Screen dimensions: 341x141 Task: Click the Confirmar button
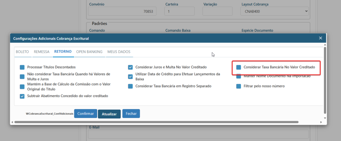86,114
